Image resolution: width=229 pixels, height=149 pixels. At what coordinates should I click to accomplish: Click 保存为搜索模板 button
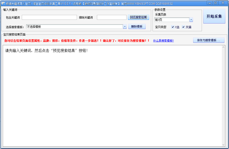point(209,40)
